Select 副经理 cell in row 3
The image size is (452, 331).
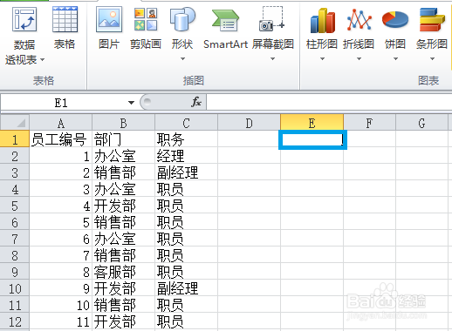pyautogui.click(x=187, y=172)
